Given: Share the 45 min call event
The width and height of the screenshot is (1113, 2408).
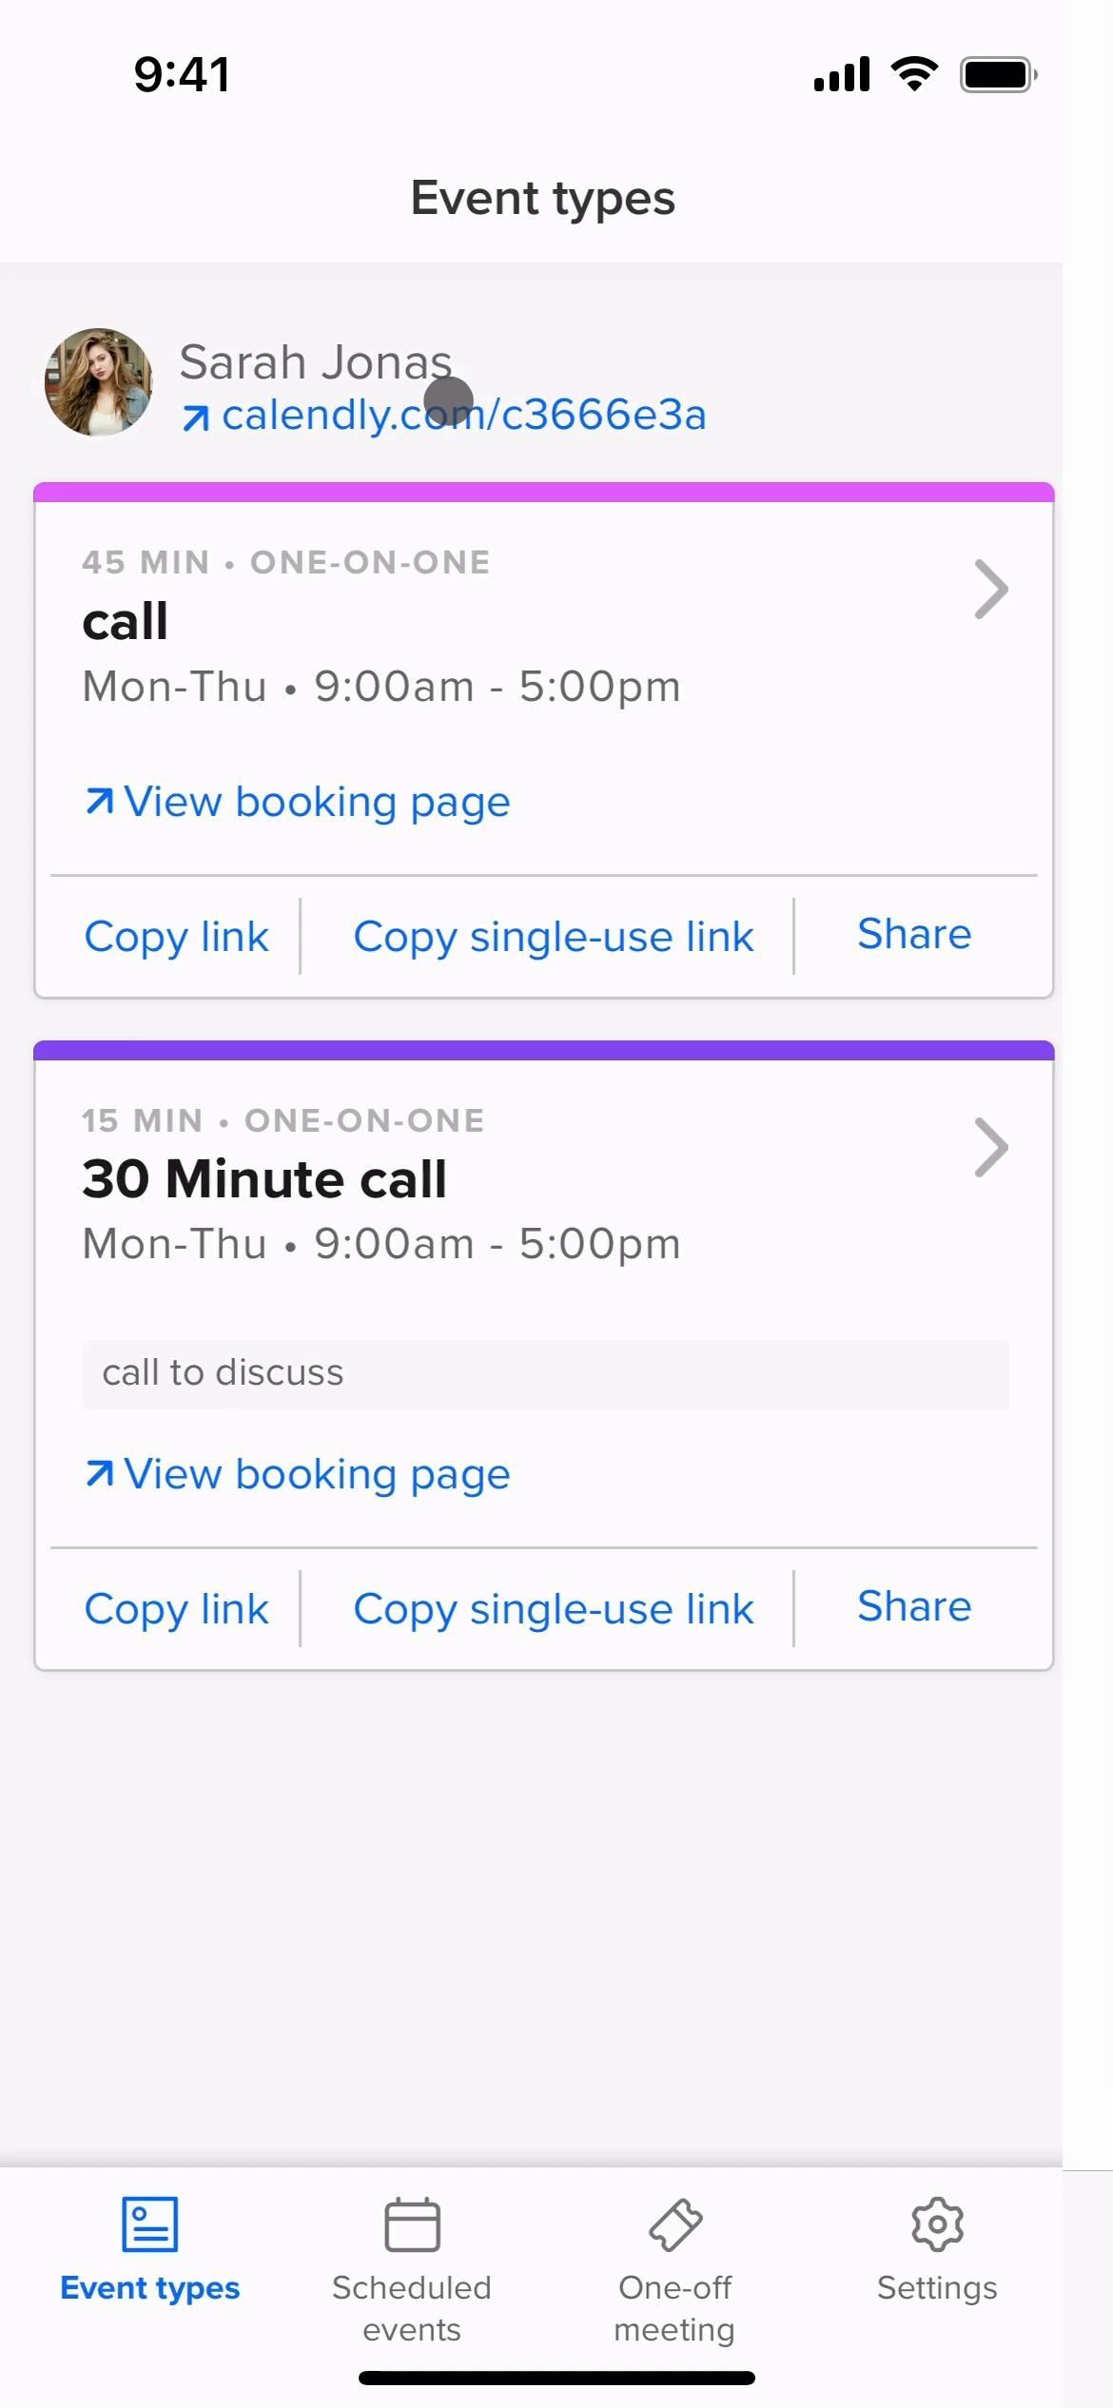Looking at the screenshot, I should [x=913, y=935].
